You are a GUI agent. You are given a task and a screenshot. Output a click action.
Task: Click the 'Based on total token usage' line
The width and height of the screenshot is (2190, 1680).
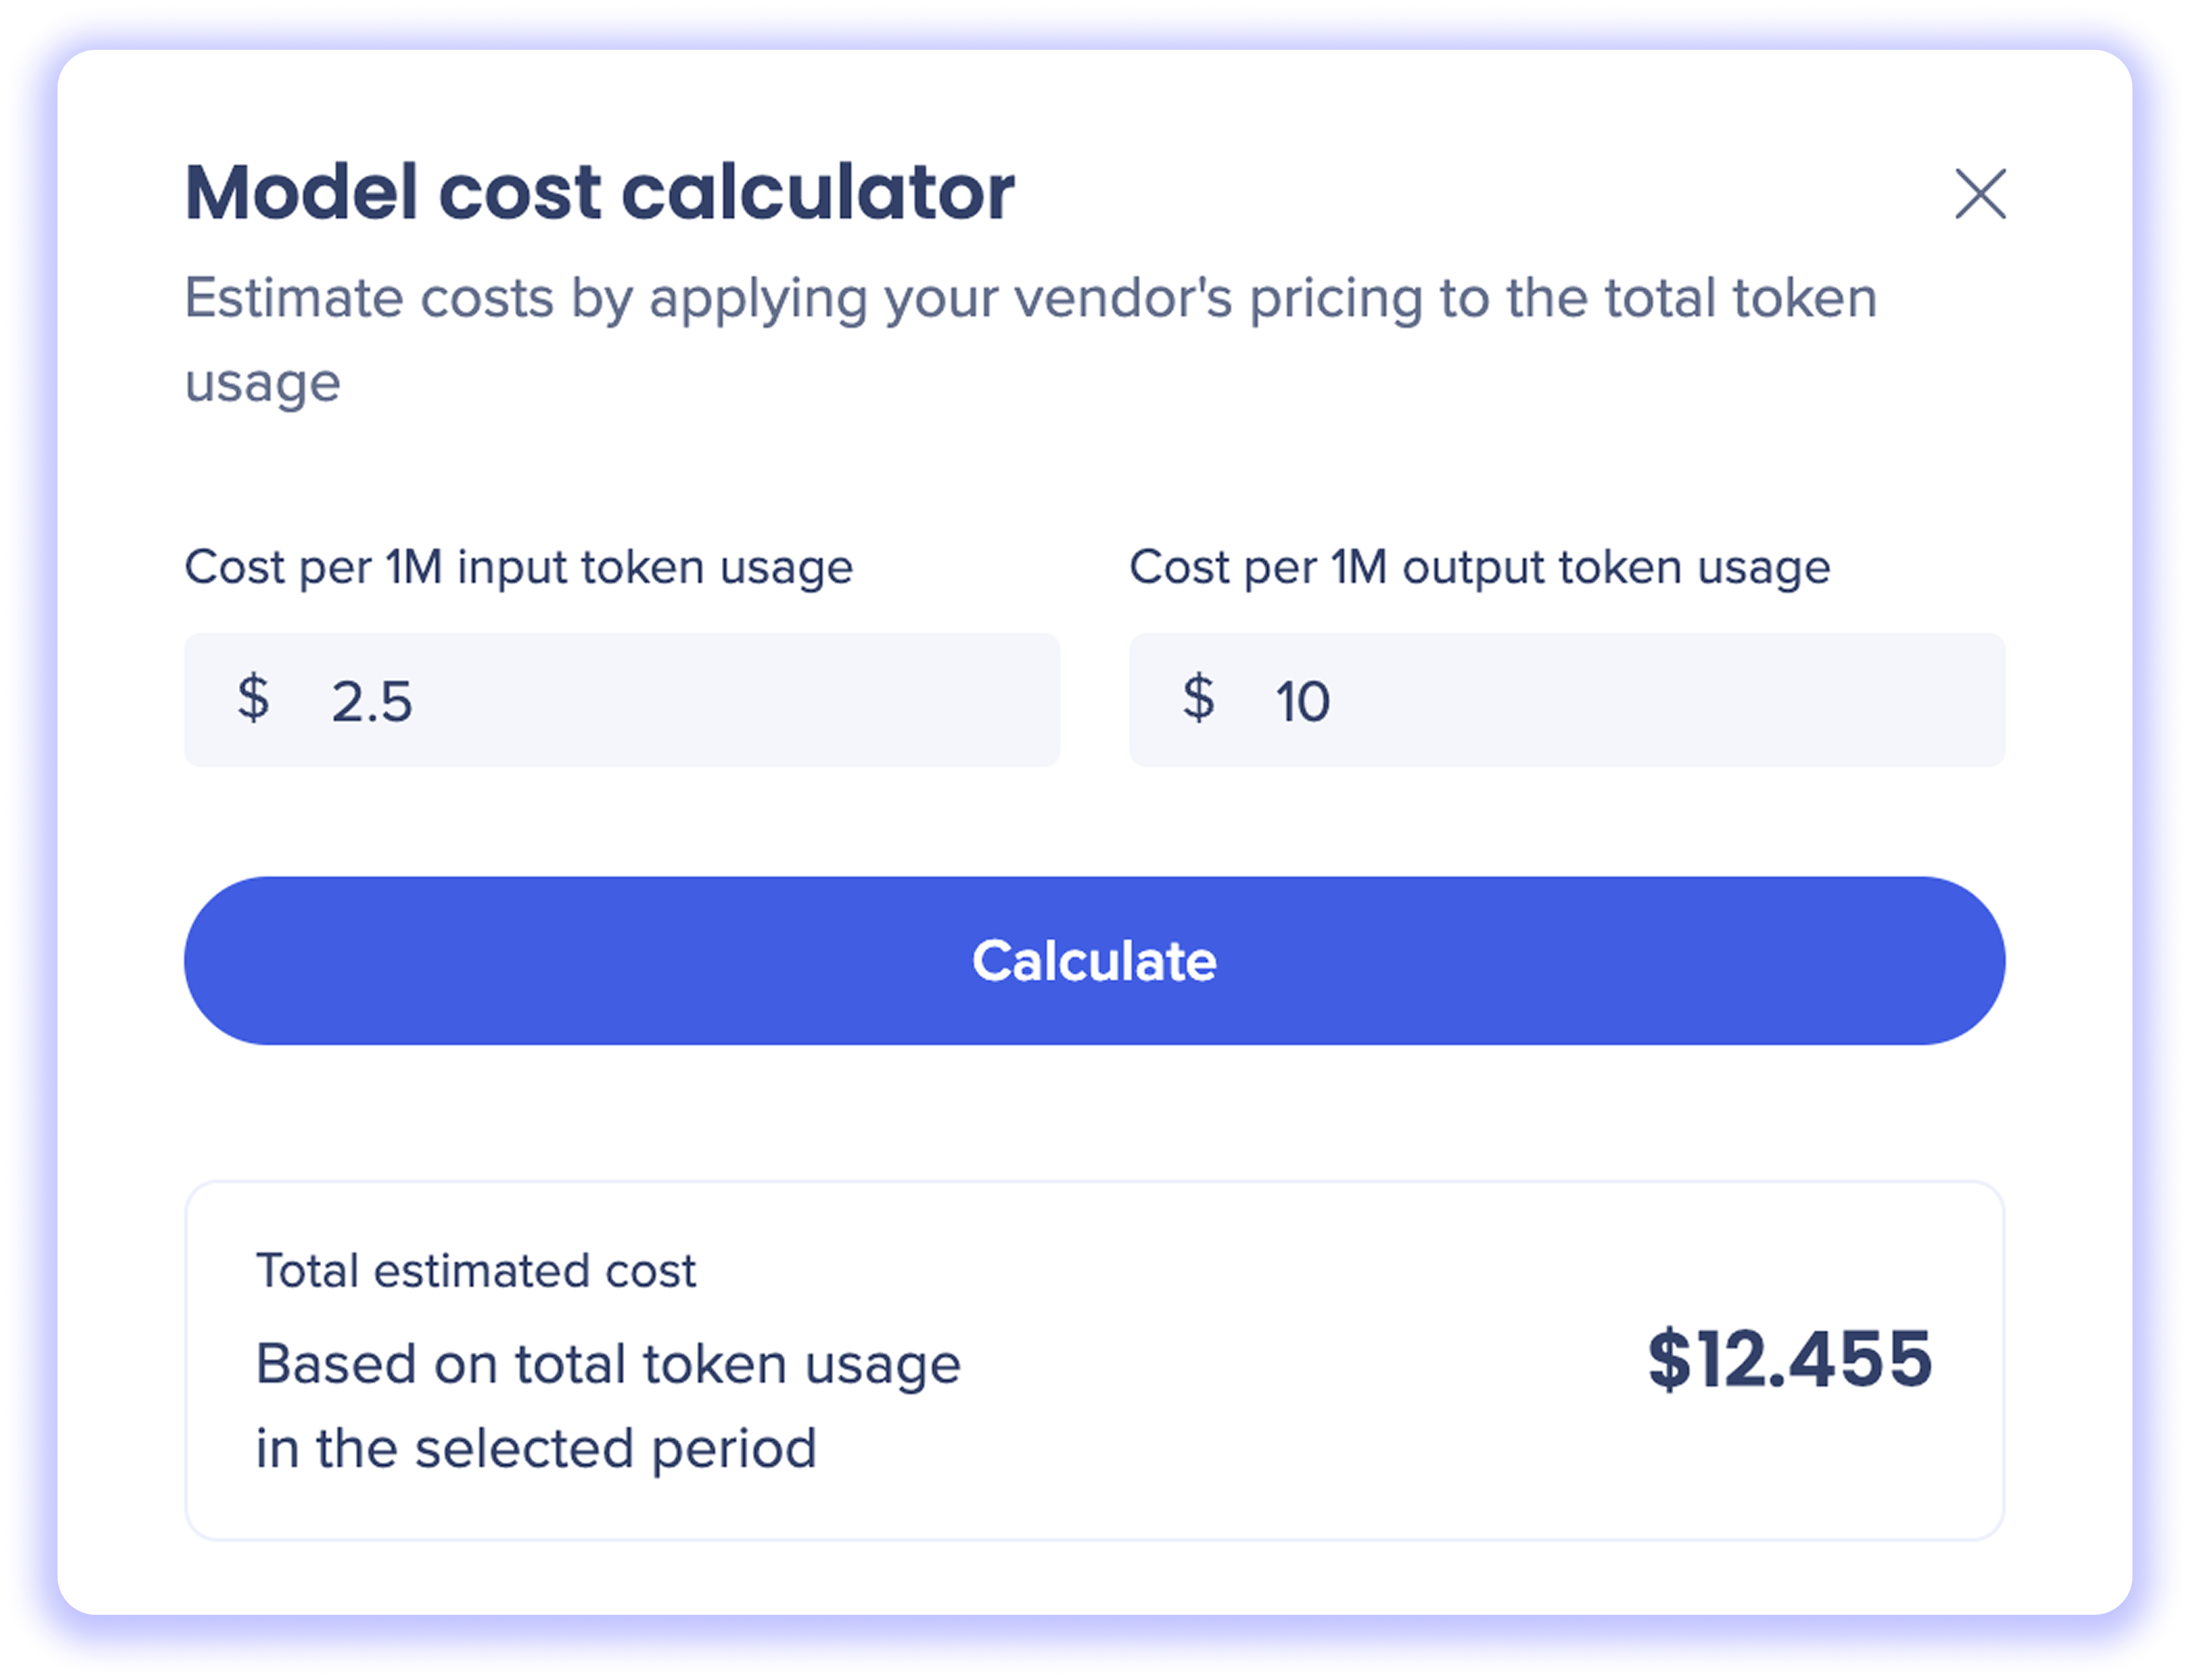click(x=607, y=1364)
